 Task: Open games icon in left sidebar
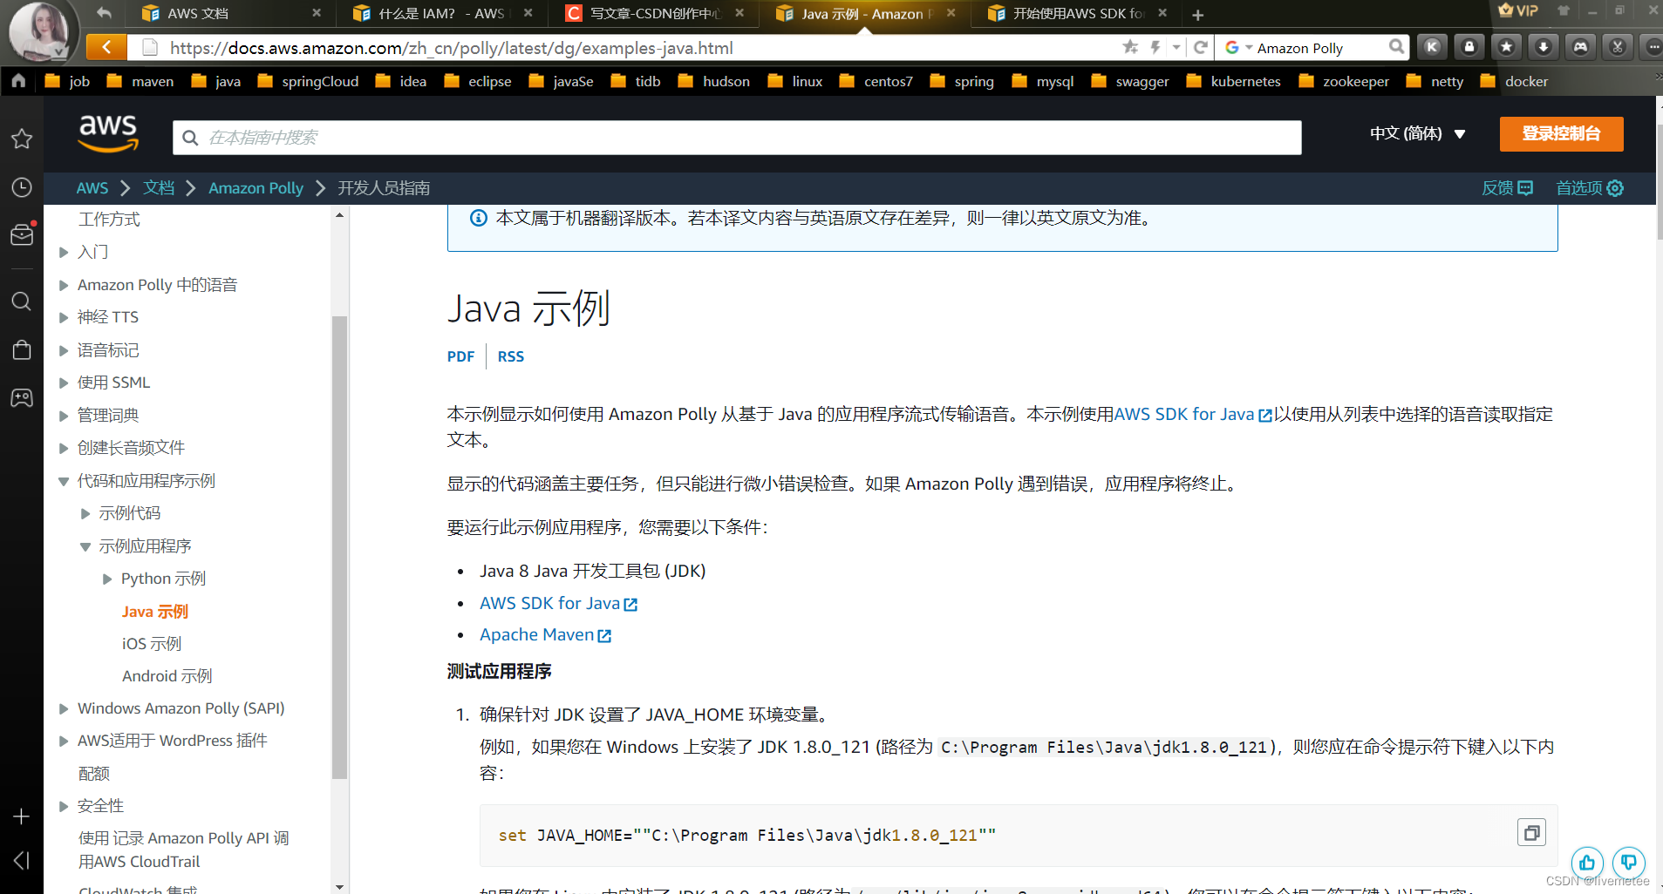[22, 398]
